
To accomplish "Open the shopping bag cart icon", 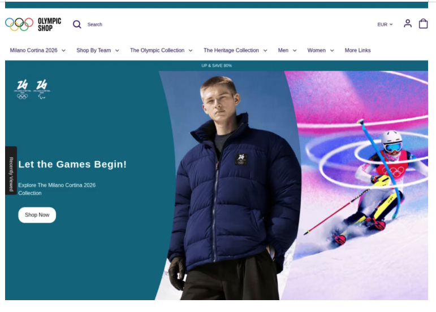I will (x=423, y=24).
